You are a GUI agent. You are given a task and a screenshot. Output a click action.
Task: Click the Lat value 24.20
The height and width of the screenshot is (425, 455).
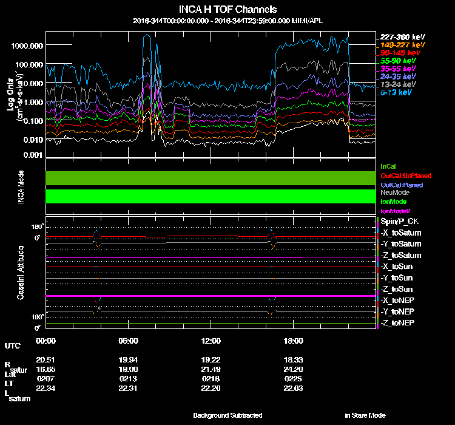294,369
